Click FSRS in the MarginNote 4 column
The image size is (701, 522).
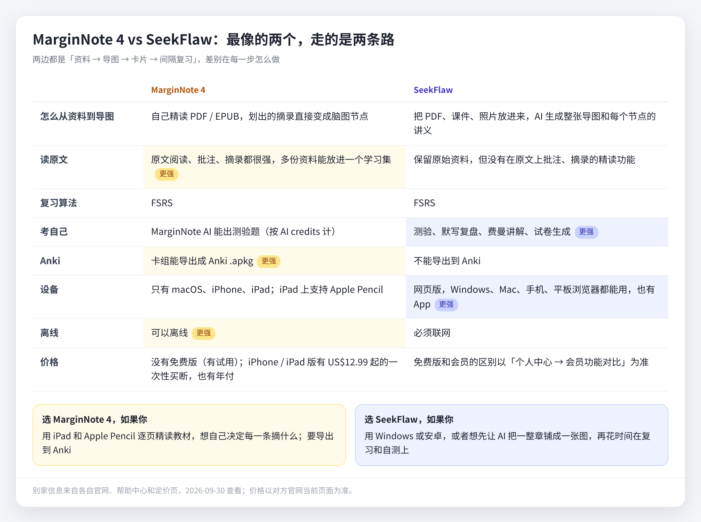coord(162,203)
